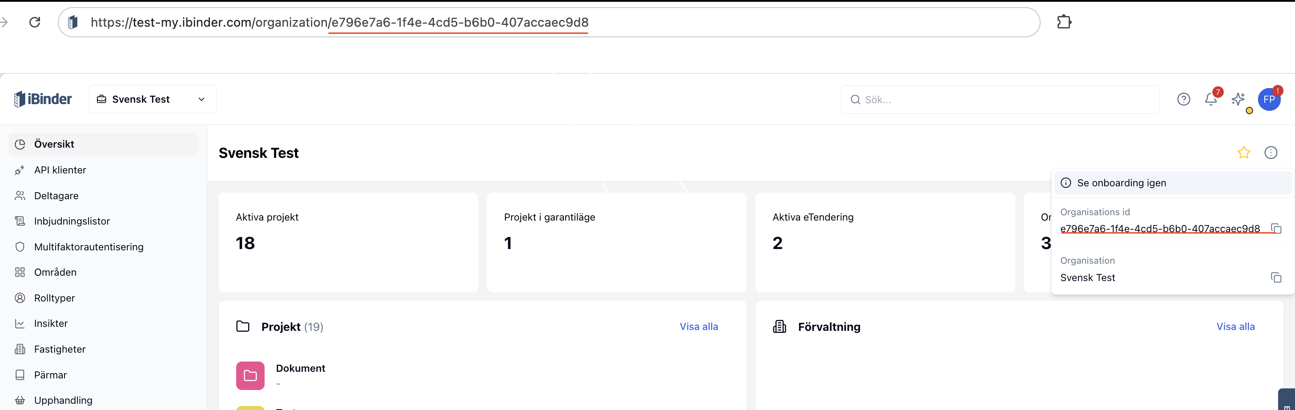
Task: Go to Översikt in sidebar
Action: [x=104, y=144]
